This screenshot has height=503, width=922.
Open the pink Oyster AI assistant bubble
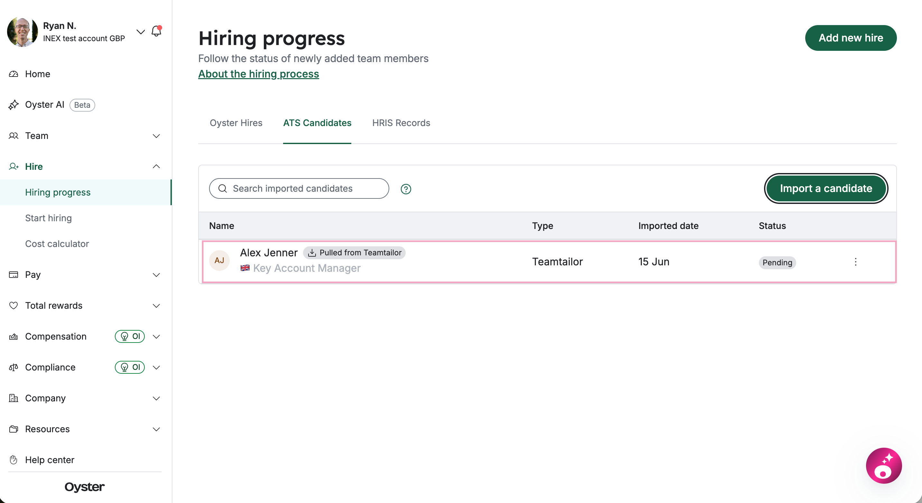click(884, 465)
